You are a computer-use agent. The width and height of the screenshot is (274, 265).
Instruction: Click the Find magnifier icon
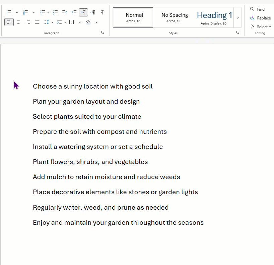pos(252,9)
